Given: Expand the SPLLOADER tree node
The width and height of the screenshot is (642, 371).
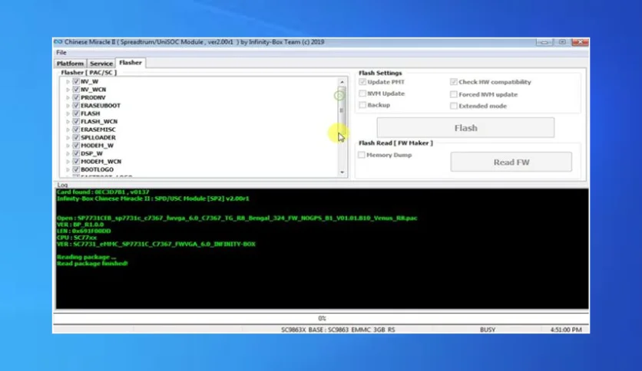Looking at the screenshot, I should point(68,137).
